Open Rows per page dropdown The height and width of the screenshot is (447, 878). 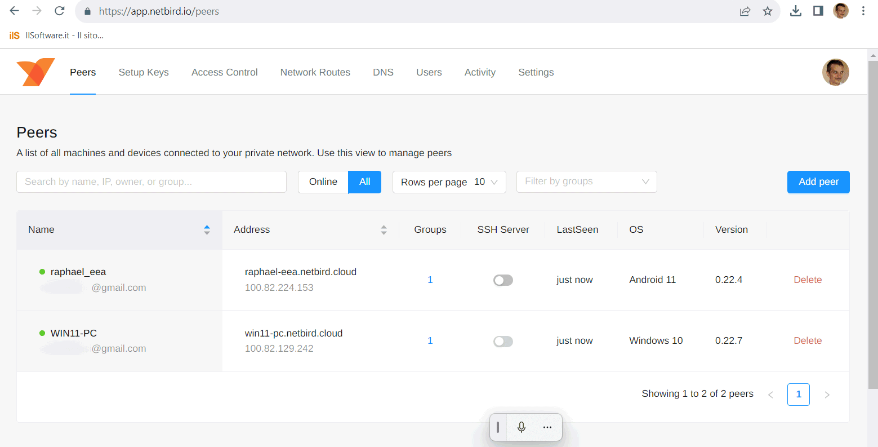449,182
